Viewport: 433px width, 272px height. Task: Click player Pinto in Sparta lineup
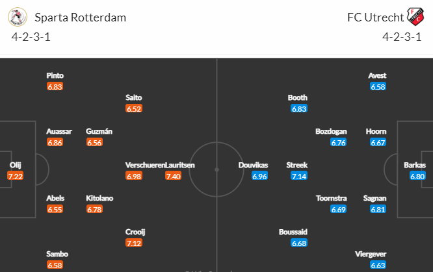coord(55,75)
